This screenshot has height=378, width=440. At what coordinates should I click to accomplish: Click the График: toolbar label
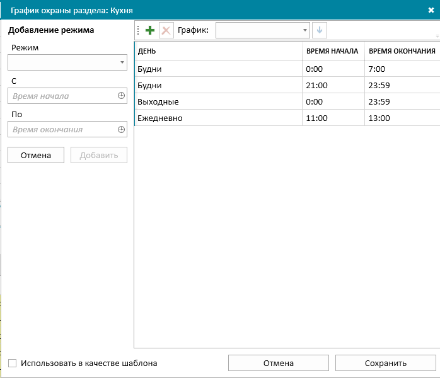tap(193, 30)
